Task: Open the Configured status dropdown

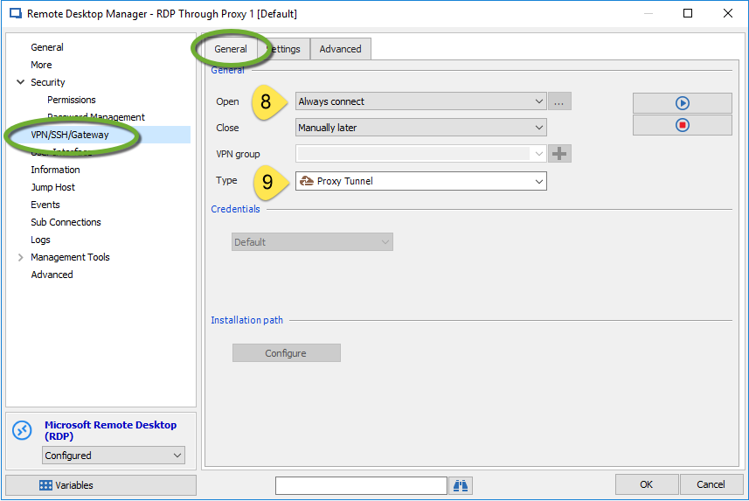Action: pyautogui.click(x=114, y=456)
